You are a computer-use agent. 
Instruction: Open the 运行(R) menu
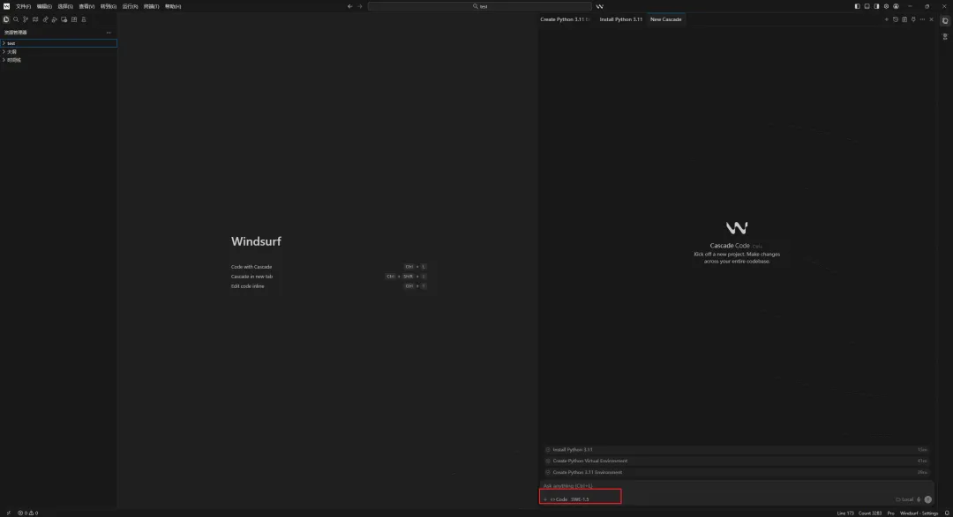tap(130, 6)
